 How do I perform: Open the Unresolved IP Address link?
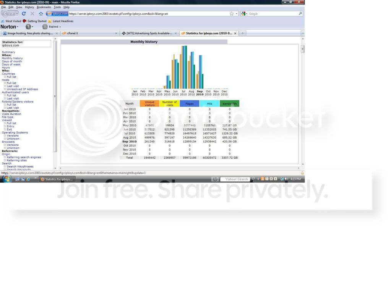(x=23, y=89)
